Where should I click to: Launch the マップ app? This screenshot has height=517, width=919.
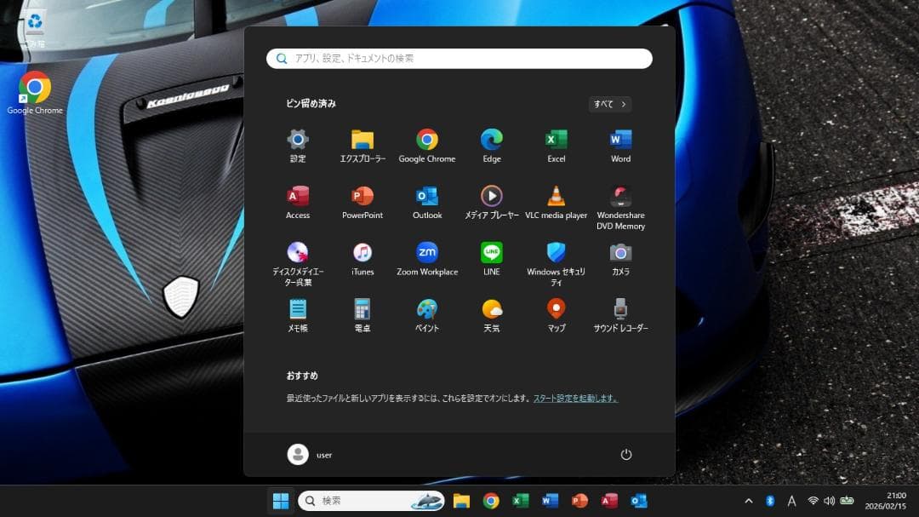coord(556,315)
